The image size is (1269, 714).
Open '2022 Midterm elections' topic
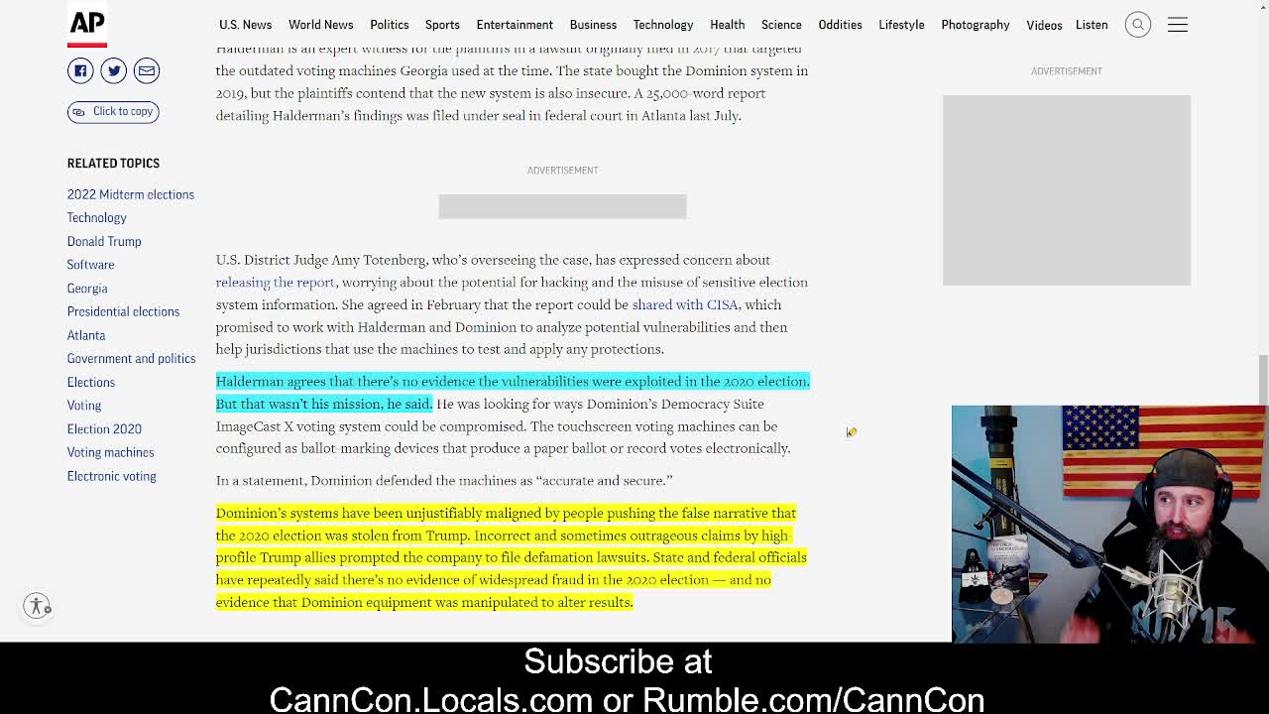[x=131, y=194]
